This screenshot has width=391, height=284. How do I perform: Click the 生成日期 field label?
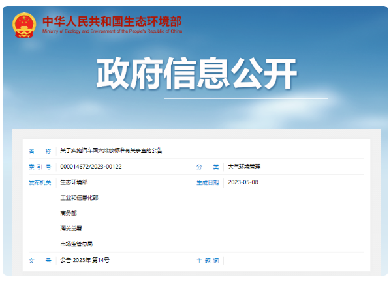208,182
